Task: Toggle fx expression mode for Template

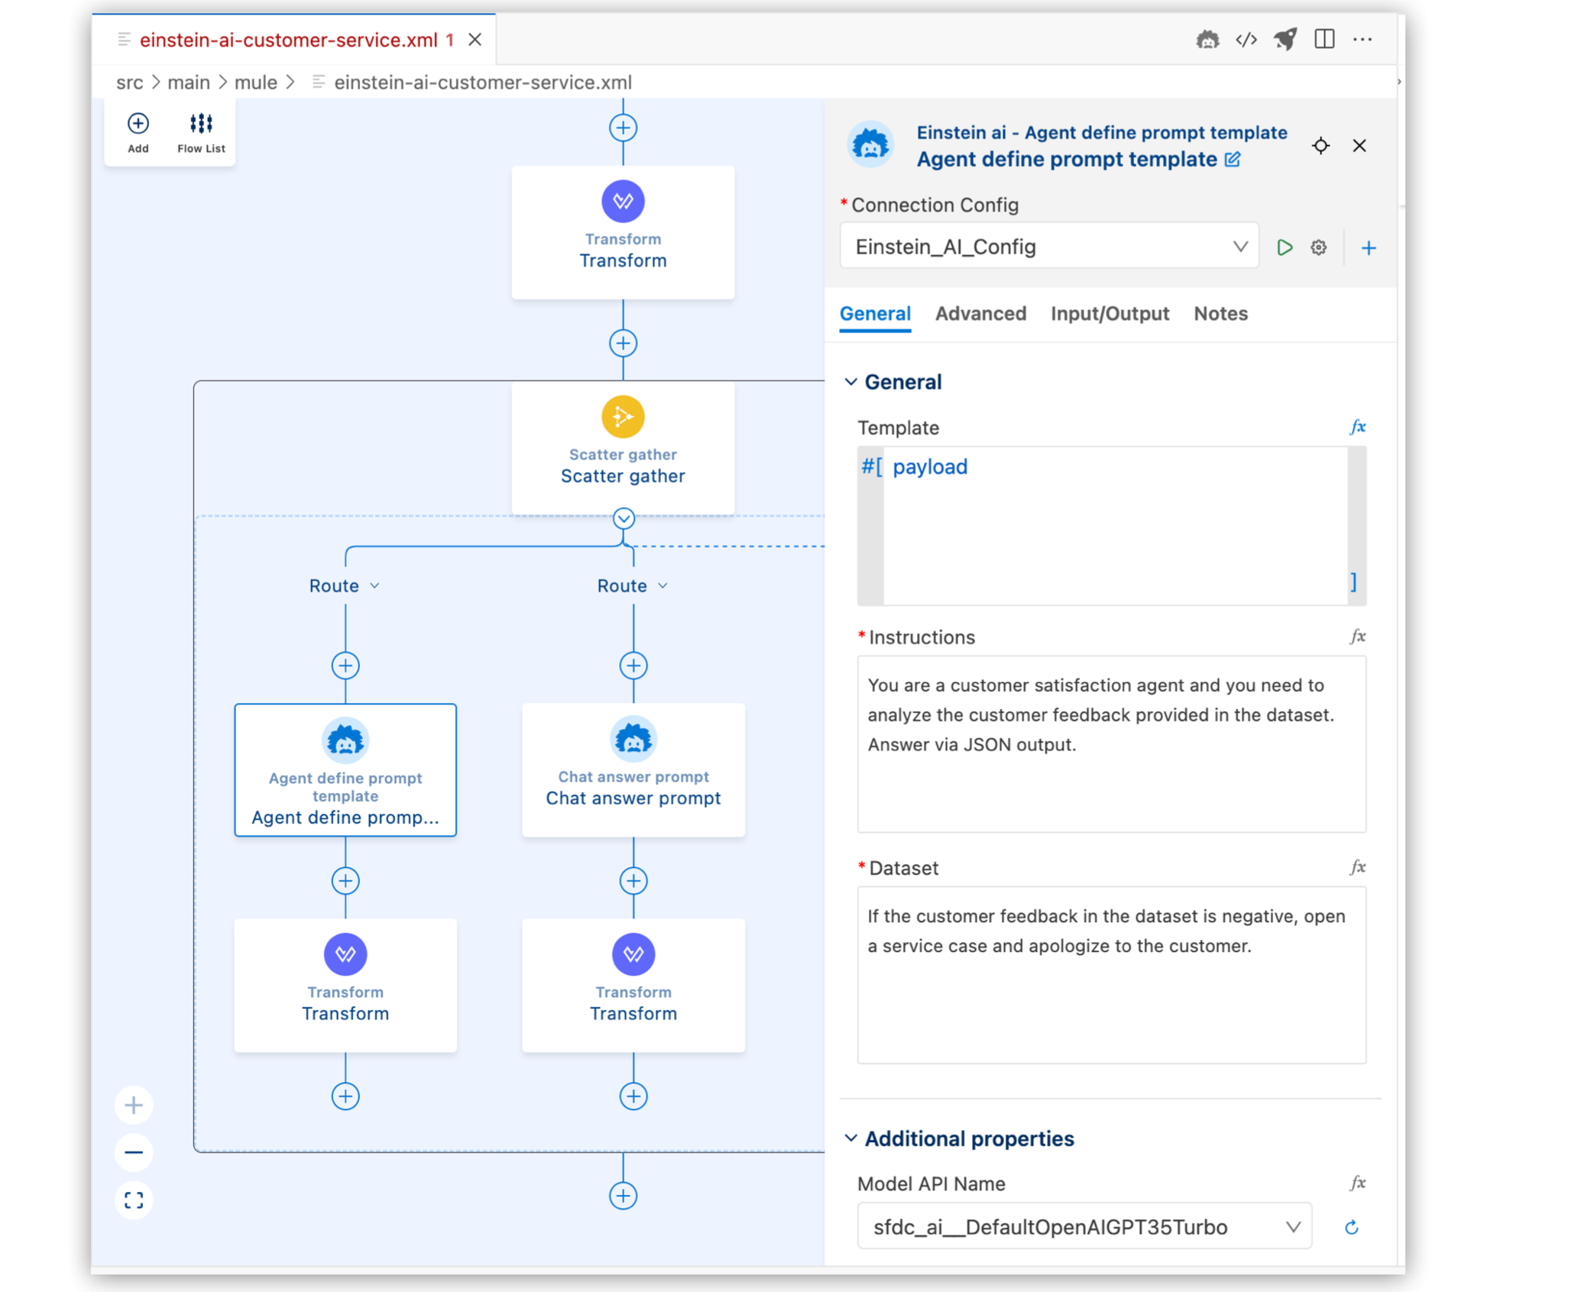Action: point(1357,427)
